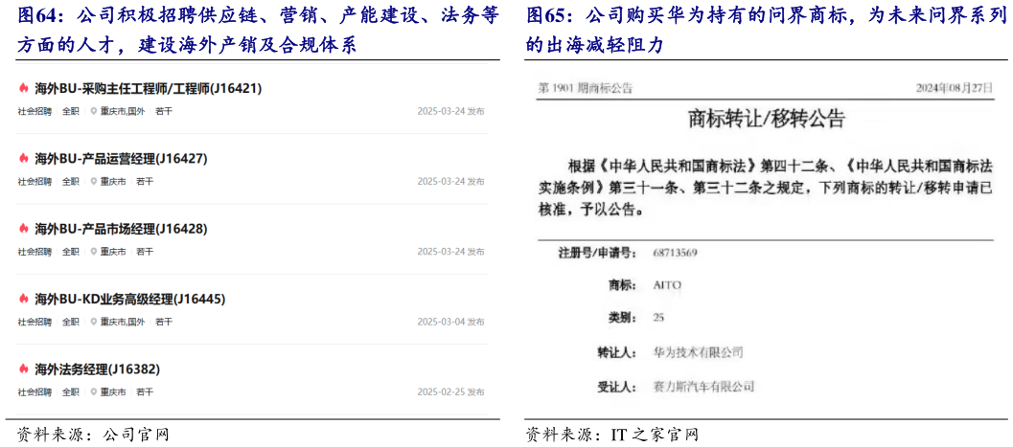Click flame icon beside 产品运营经理 job
Screen dimensions: 1013x447
(24, 159)
